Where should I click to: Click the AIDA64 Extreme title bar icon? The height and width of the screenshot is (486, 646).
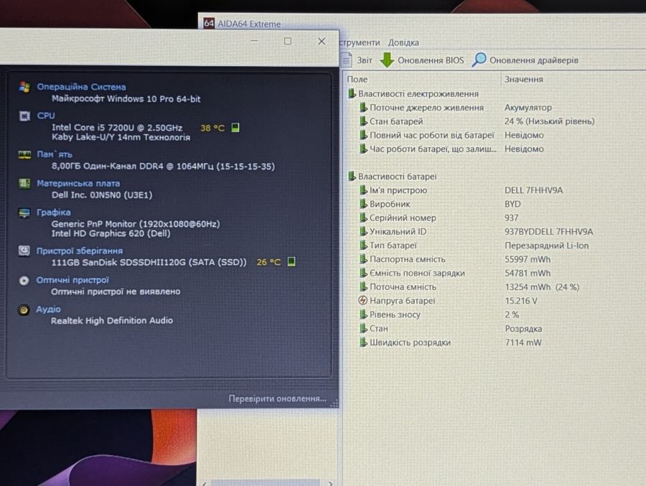[x=209, y=23]
